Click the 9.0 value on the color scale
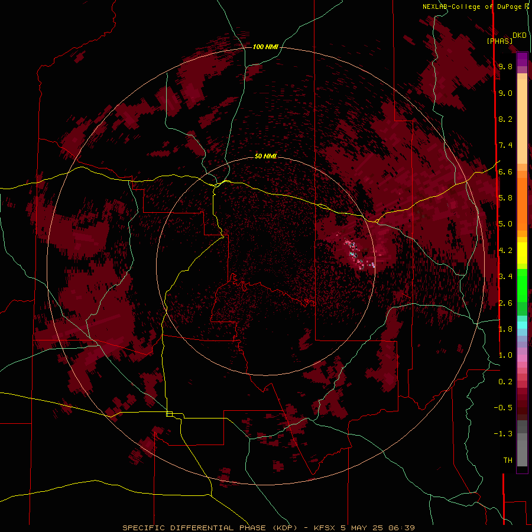Image resolution: width=532 pixels, height=532 pixels. 505,93
